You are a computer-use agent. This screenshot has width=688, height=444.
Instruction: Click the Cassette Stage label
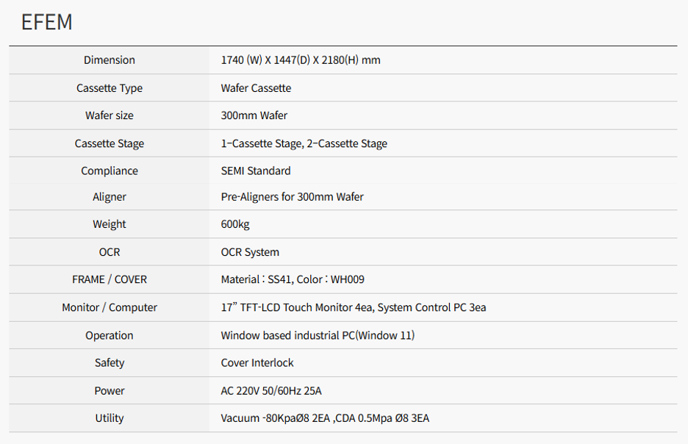110,143
